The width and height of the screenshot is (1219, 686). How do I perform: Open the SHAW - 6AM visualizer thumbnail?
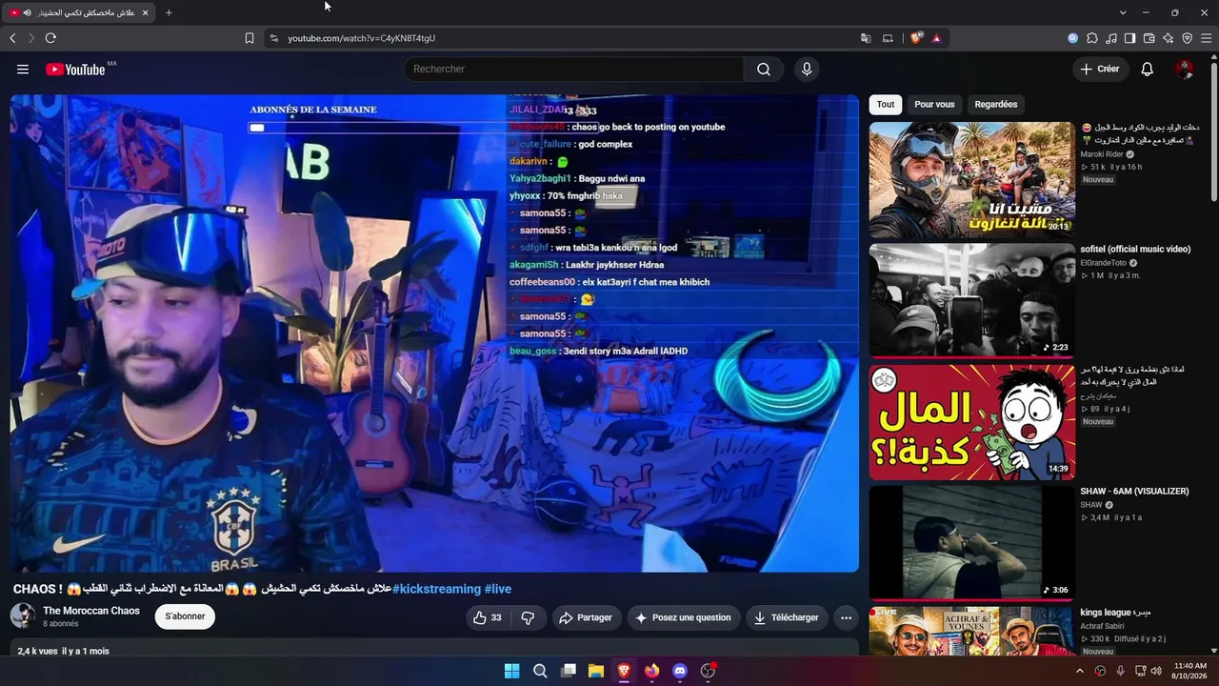tap(971, 543)
